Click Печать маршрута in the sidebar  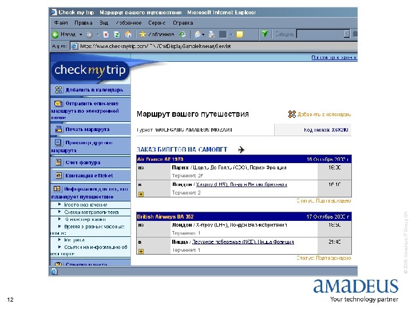pyautogui.click(x=88, y=129)
